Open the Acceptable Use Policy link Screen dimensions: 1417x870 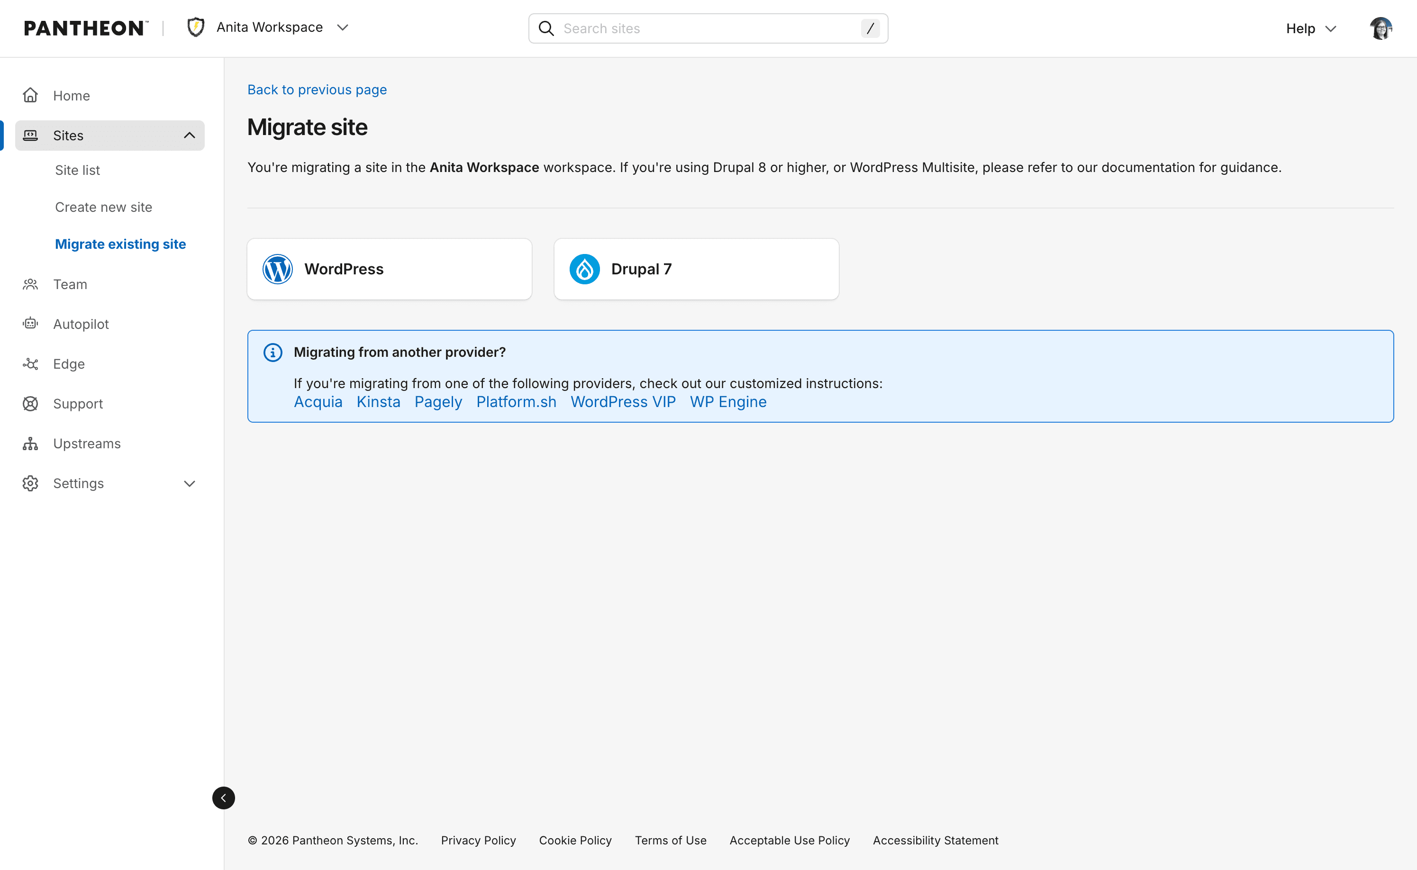tap(790, 840)
